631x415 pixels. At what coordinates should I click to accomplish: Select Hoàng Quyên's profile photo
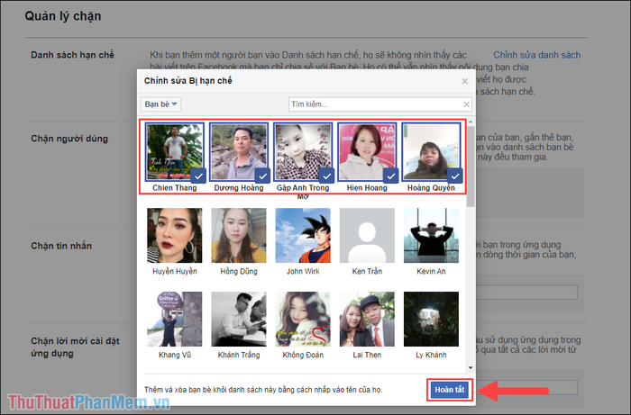(431, 151)
